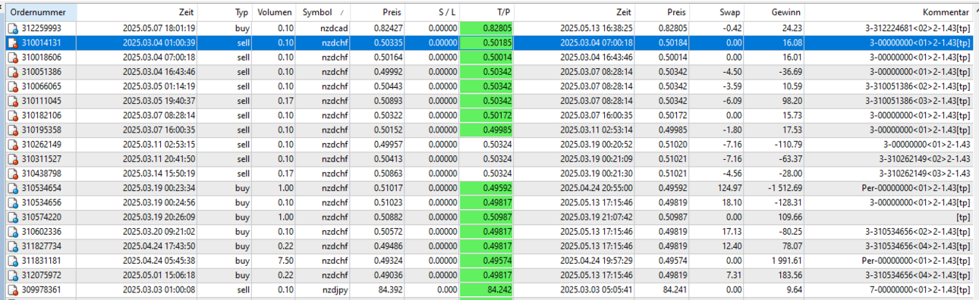Viewport: 979px width, 300px height.
Task: Click the order icon beside 310182106
Action: coord(12,115)
